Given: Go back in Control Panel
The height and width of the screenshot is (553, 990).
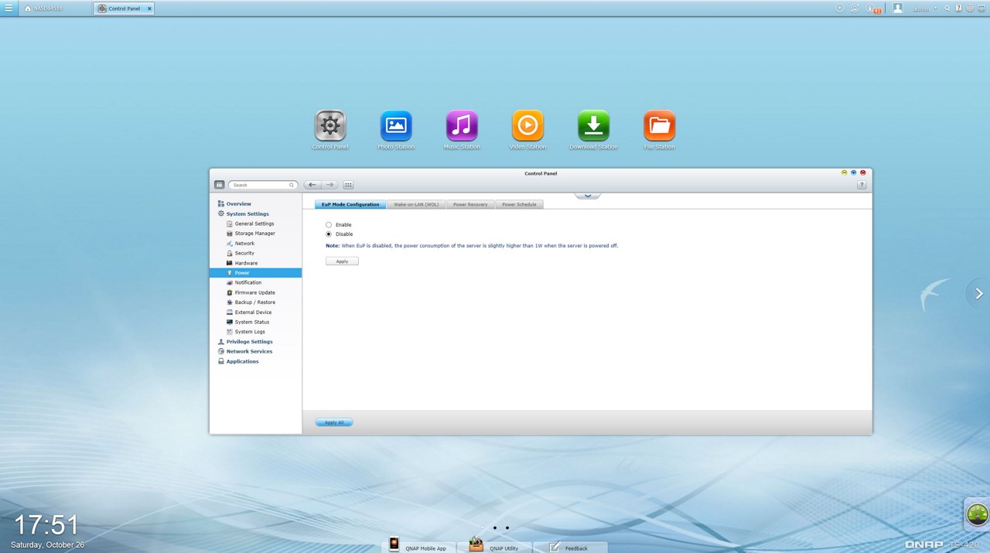Looking at the screenshot, I should tap(312, 185).
